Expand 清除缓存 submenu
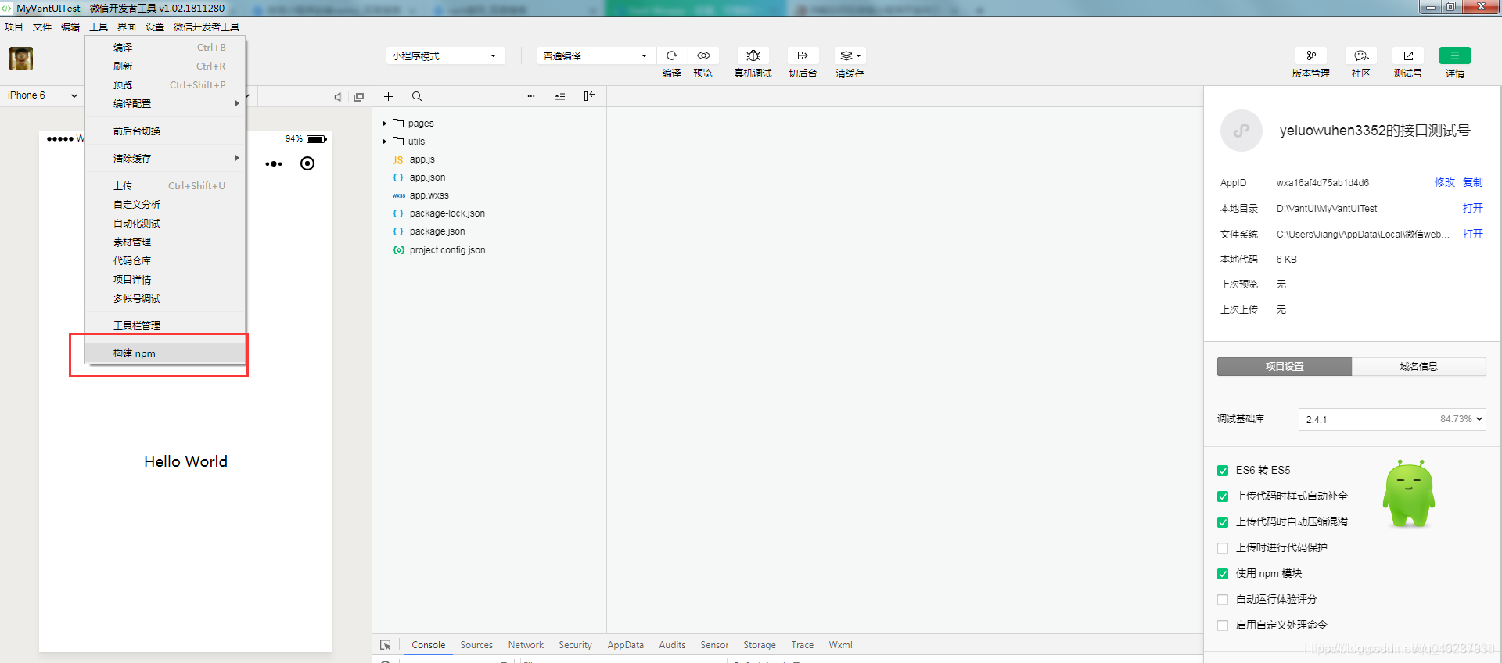This screenshot has width=1502, height=663. click(165, 158)
